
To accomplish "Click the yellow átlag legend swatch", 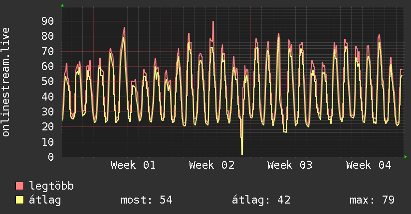I will [x=19, y=200].
